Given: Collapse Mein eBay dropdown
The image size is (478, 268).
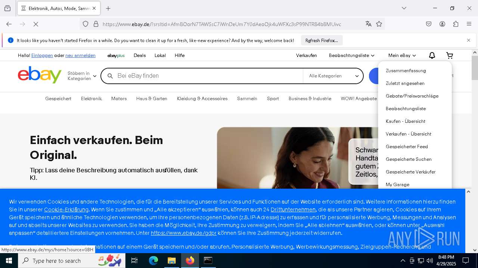Looking at the screenshot, I should coord(402,55).
